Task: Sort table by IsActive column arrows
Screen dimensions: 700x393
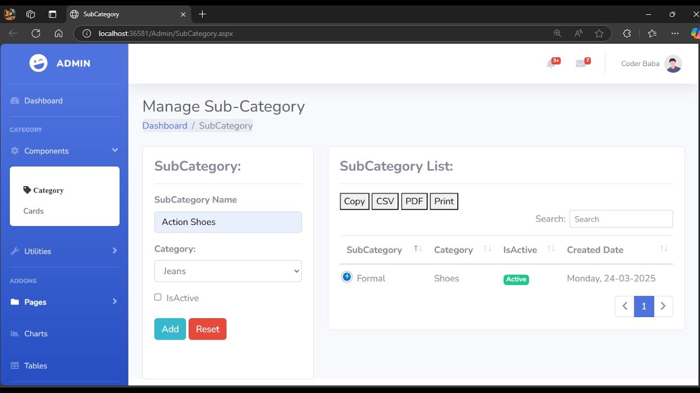Action: point(551,249)
